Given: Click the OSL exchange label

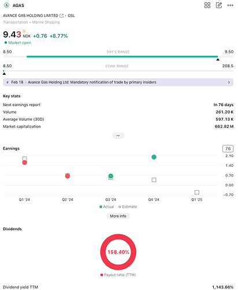Looking at the screenshot, I should [71, 16].
